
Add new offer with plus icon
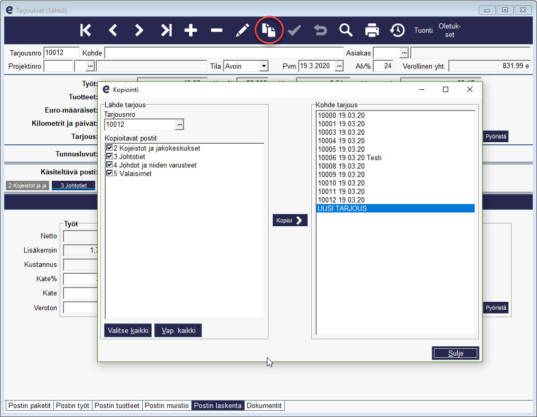coord(191,31)
